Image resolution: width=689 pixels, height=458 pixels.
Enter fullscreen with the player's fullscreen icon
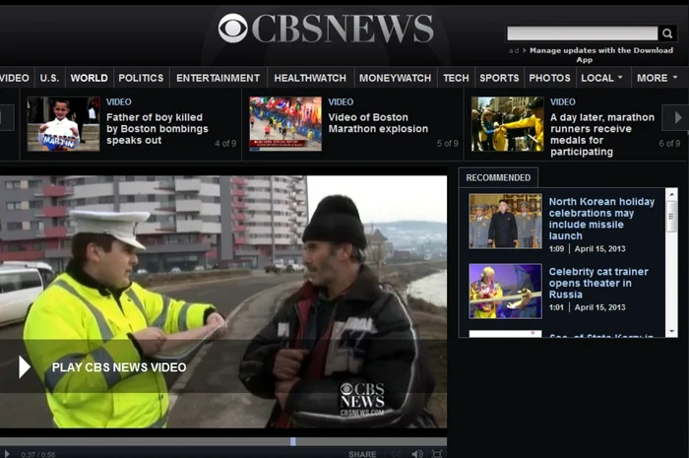click(x=436, y=454)
